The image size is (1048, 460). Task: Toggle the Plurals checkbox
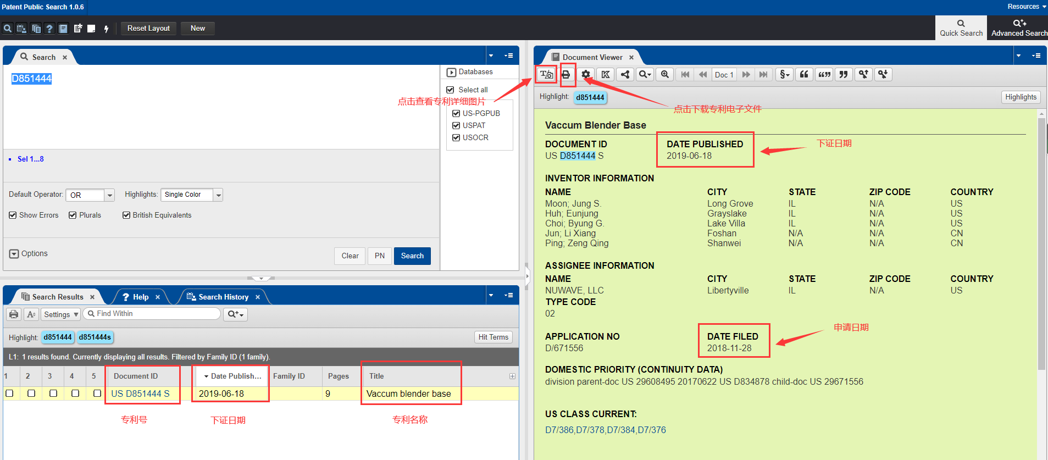pos(73,215)
